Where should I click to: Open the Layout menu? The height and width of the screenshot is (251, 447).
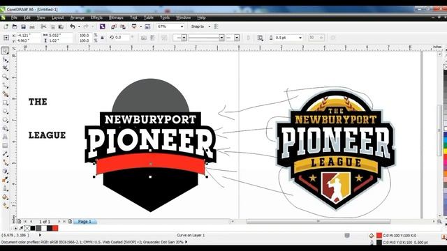tap(57, 17)
